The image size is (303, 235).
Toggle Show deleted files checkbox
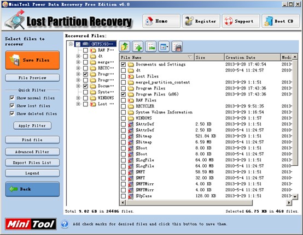12,113
